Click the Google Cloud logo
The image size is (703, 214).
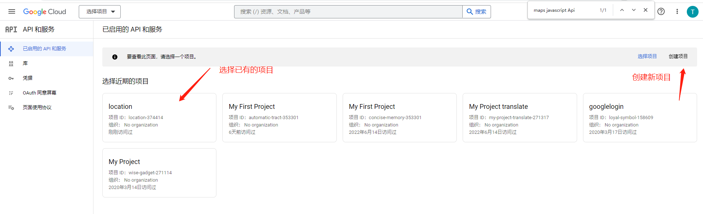pos(45,12)
